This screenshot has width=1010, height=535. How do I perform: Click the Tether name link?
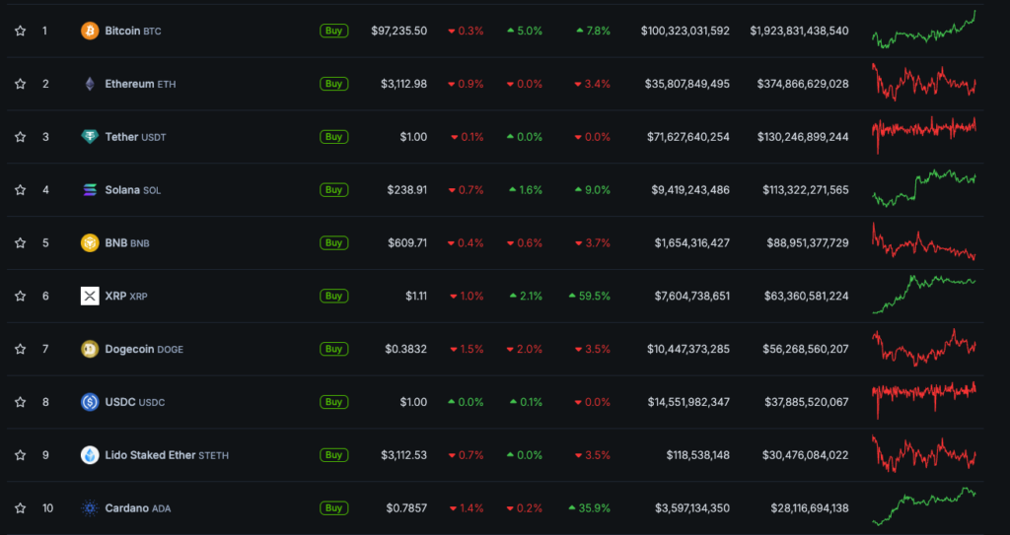point(122,137)
